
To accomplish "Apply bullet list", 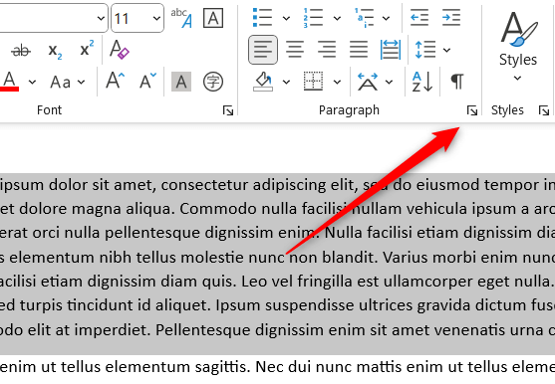I will pyautogui.click(x=263, y=18).
